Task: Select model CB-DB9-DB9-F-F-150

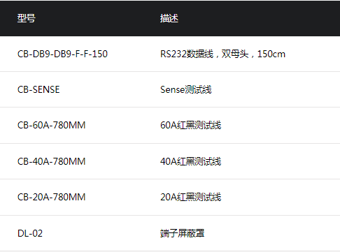Action: pos(62,54)
